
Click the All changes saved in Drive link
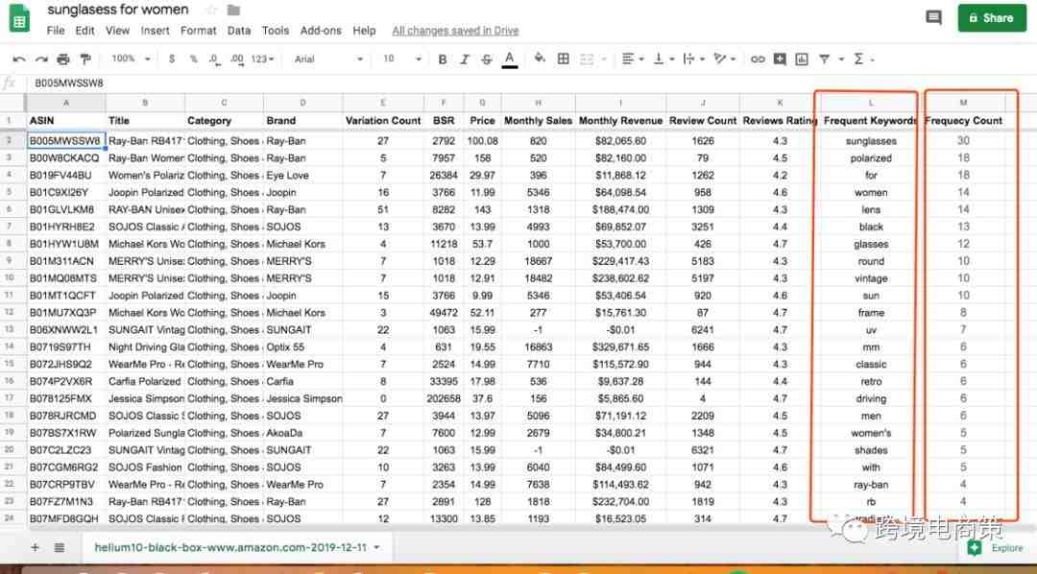[455, 31]
